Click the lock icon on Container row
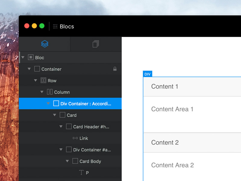The height and width of the screenshot is (181, 241). (115, 69)
